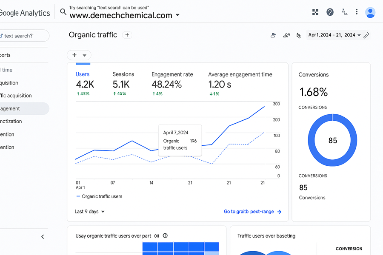The width and height of the screenshot is (383, 255).
Task: Expand the caret in the comparison pill
Action: tap(85, 55)
